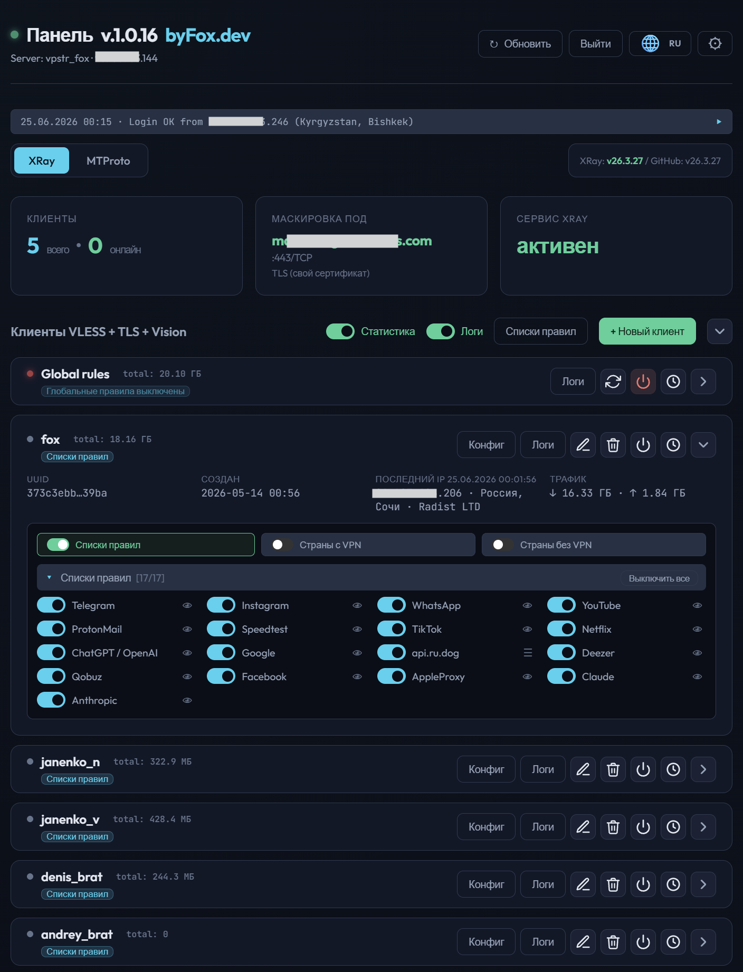Open the clock icon for janenko_n
Image resolution: width=743 pixels, height=972 pixels.
coord(673,769)
